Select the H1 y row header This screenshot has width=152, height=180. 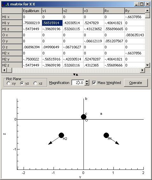click(x=12, y=23)
